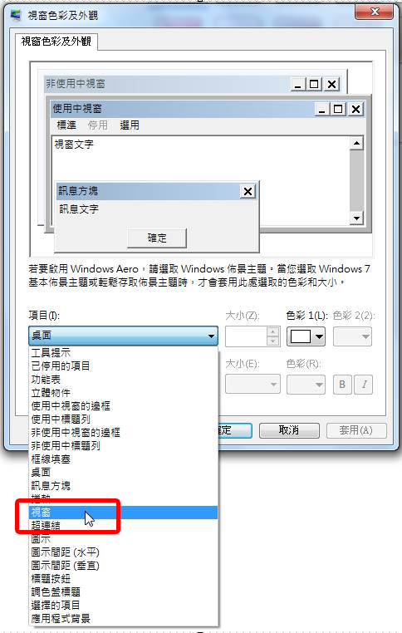Screen dimensions: 402x633
Task: Click maximize icon on 使用中視窗 preview
Action: click(x=338, y=109)
